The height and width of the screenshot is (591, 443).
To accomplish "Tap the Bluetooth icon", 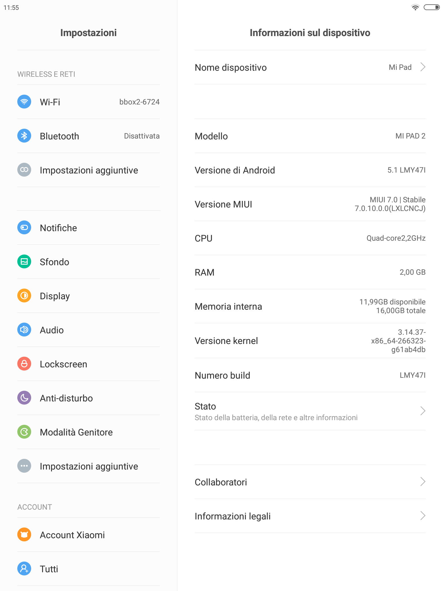I will point(24,136).
